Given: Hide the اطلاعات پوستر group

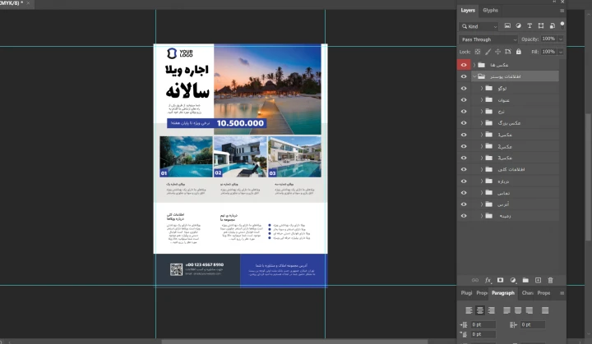Looking at the screenshot, I should [464, 76].
